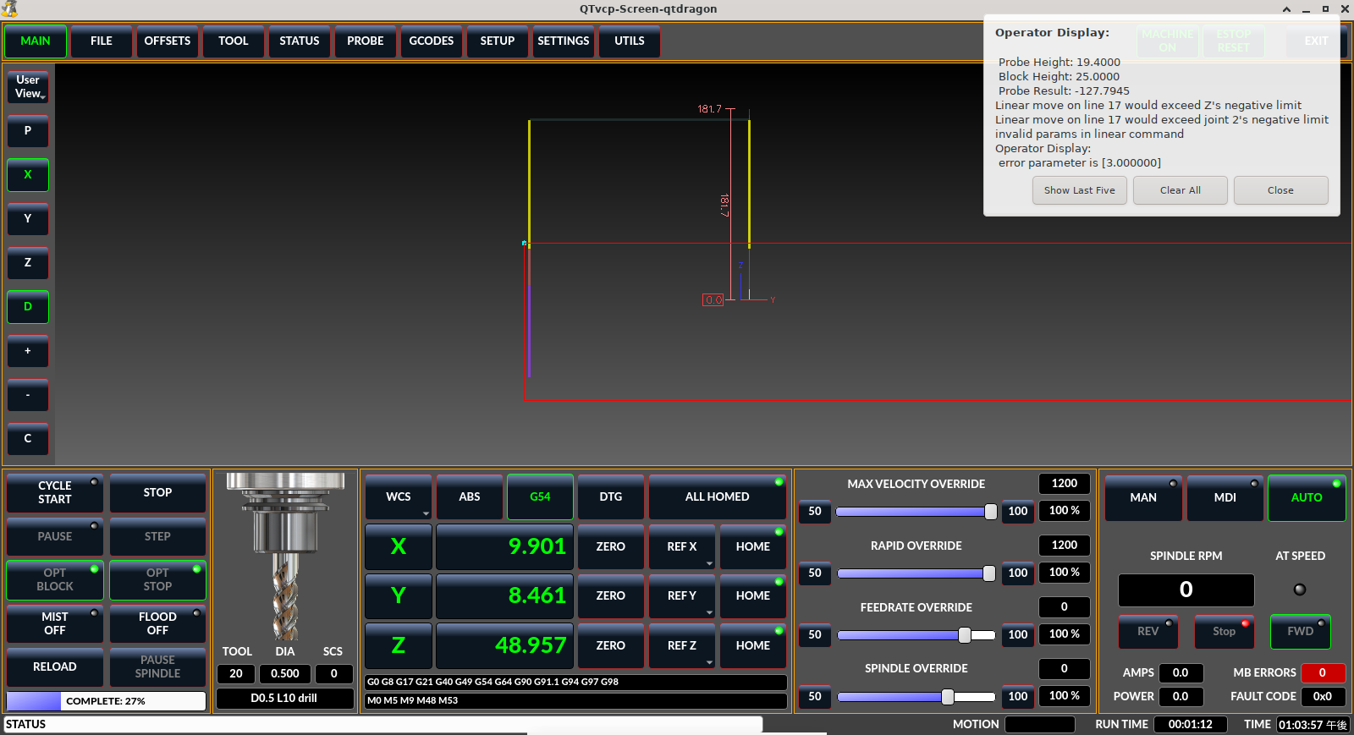Expand the WCS dropdown
1354x735 pixels.
(399, 497)
